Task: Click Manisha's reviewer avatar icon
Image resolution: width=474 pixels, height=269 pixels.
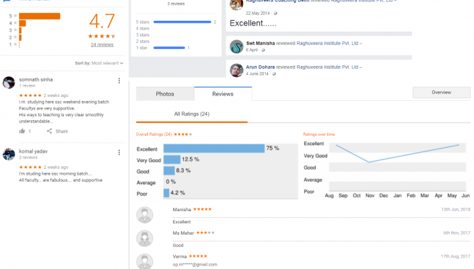Action: 145,215
